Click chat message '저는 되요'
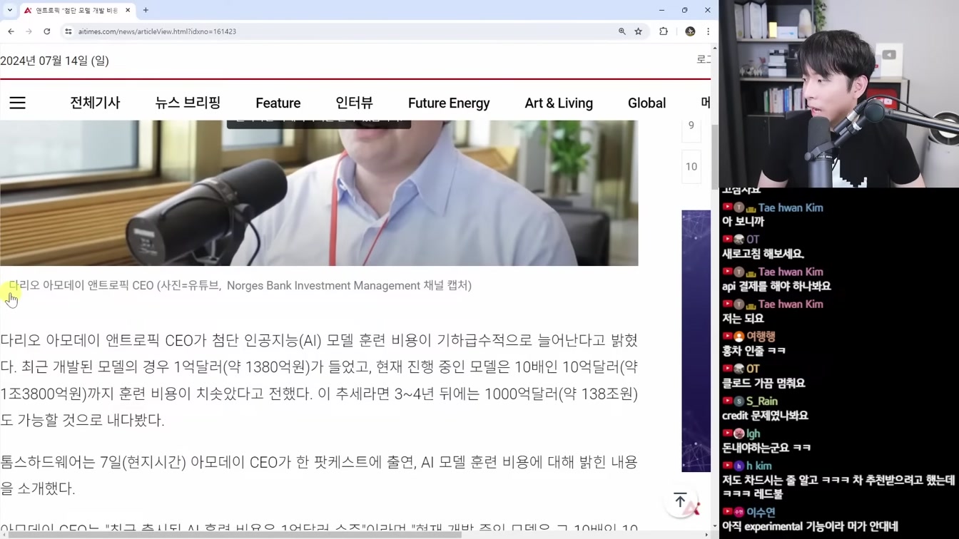959x539 pixels. click(x=743, y=318)
